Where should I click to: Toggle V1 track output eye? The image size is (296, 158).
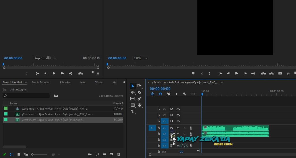click(178, 121)
